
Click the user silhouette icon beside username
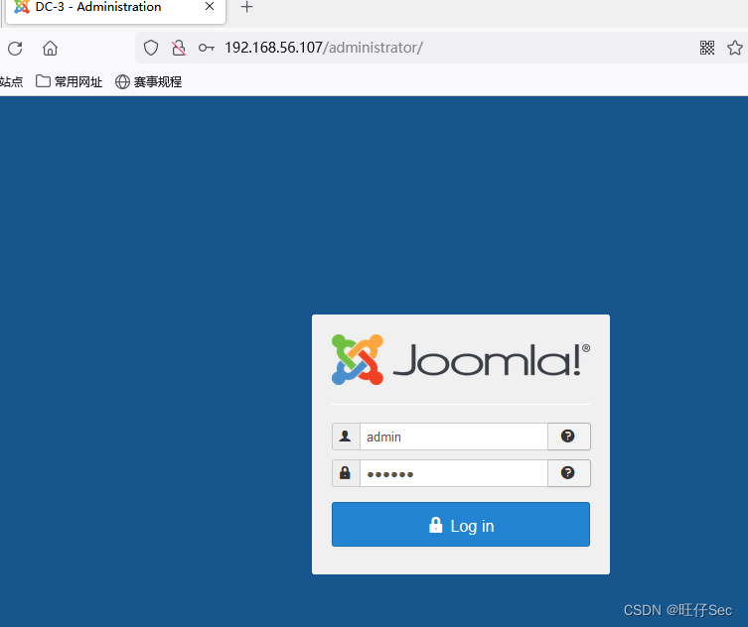[x=346, y=437]
